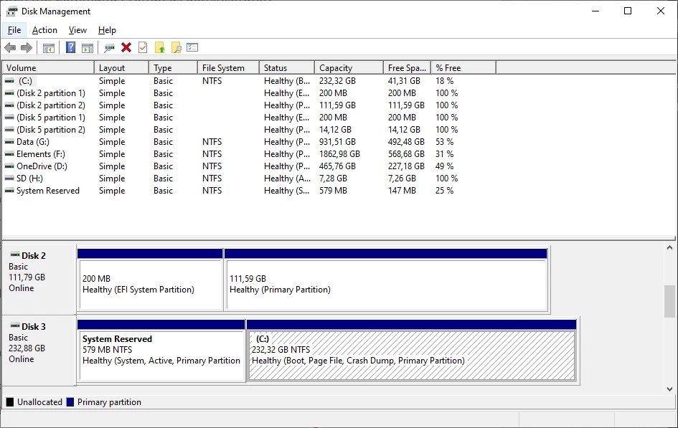
Task: Open Help via the blue question mark icon
Action: coord(70,47)
